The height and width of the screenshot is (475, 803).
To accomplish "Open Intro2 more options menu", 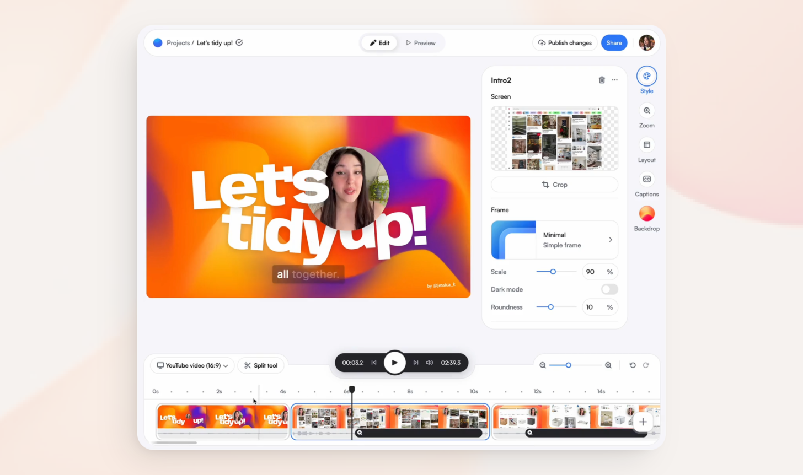I will pyautogui.click(x=614, y=80).
